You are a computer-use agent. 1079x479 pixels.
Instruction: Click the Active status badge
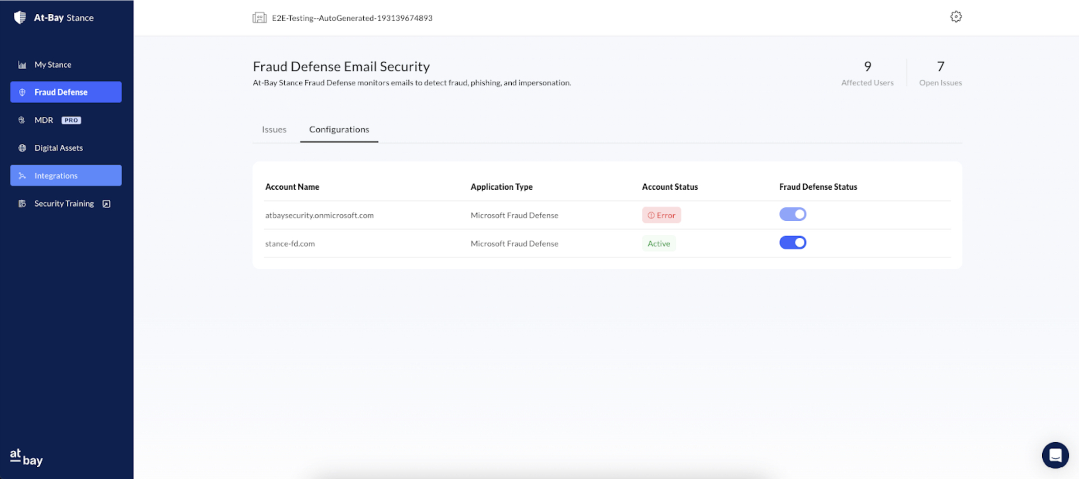tap(659, 244)
